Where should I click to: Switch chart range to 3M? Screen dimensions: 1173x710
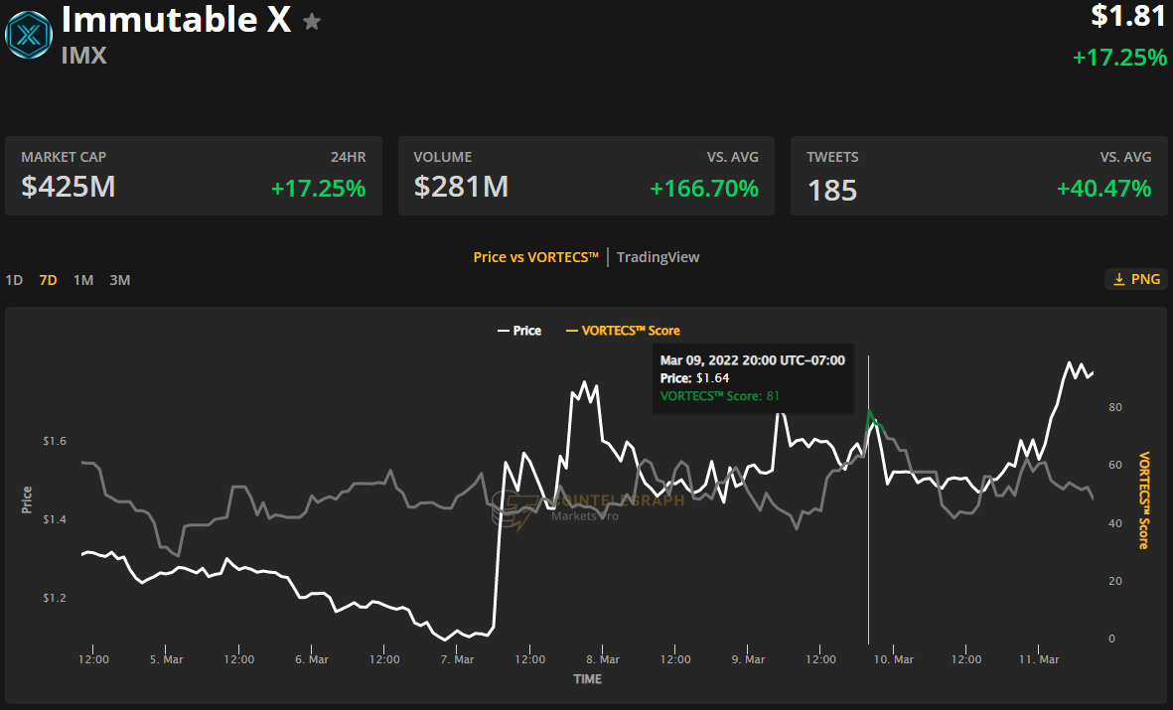point(119,280)
